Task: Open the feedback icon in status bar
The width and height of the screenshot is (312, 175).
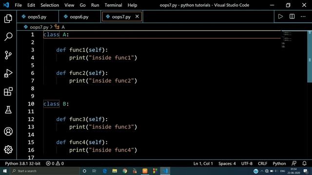Action: (294, 163)
